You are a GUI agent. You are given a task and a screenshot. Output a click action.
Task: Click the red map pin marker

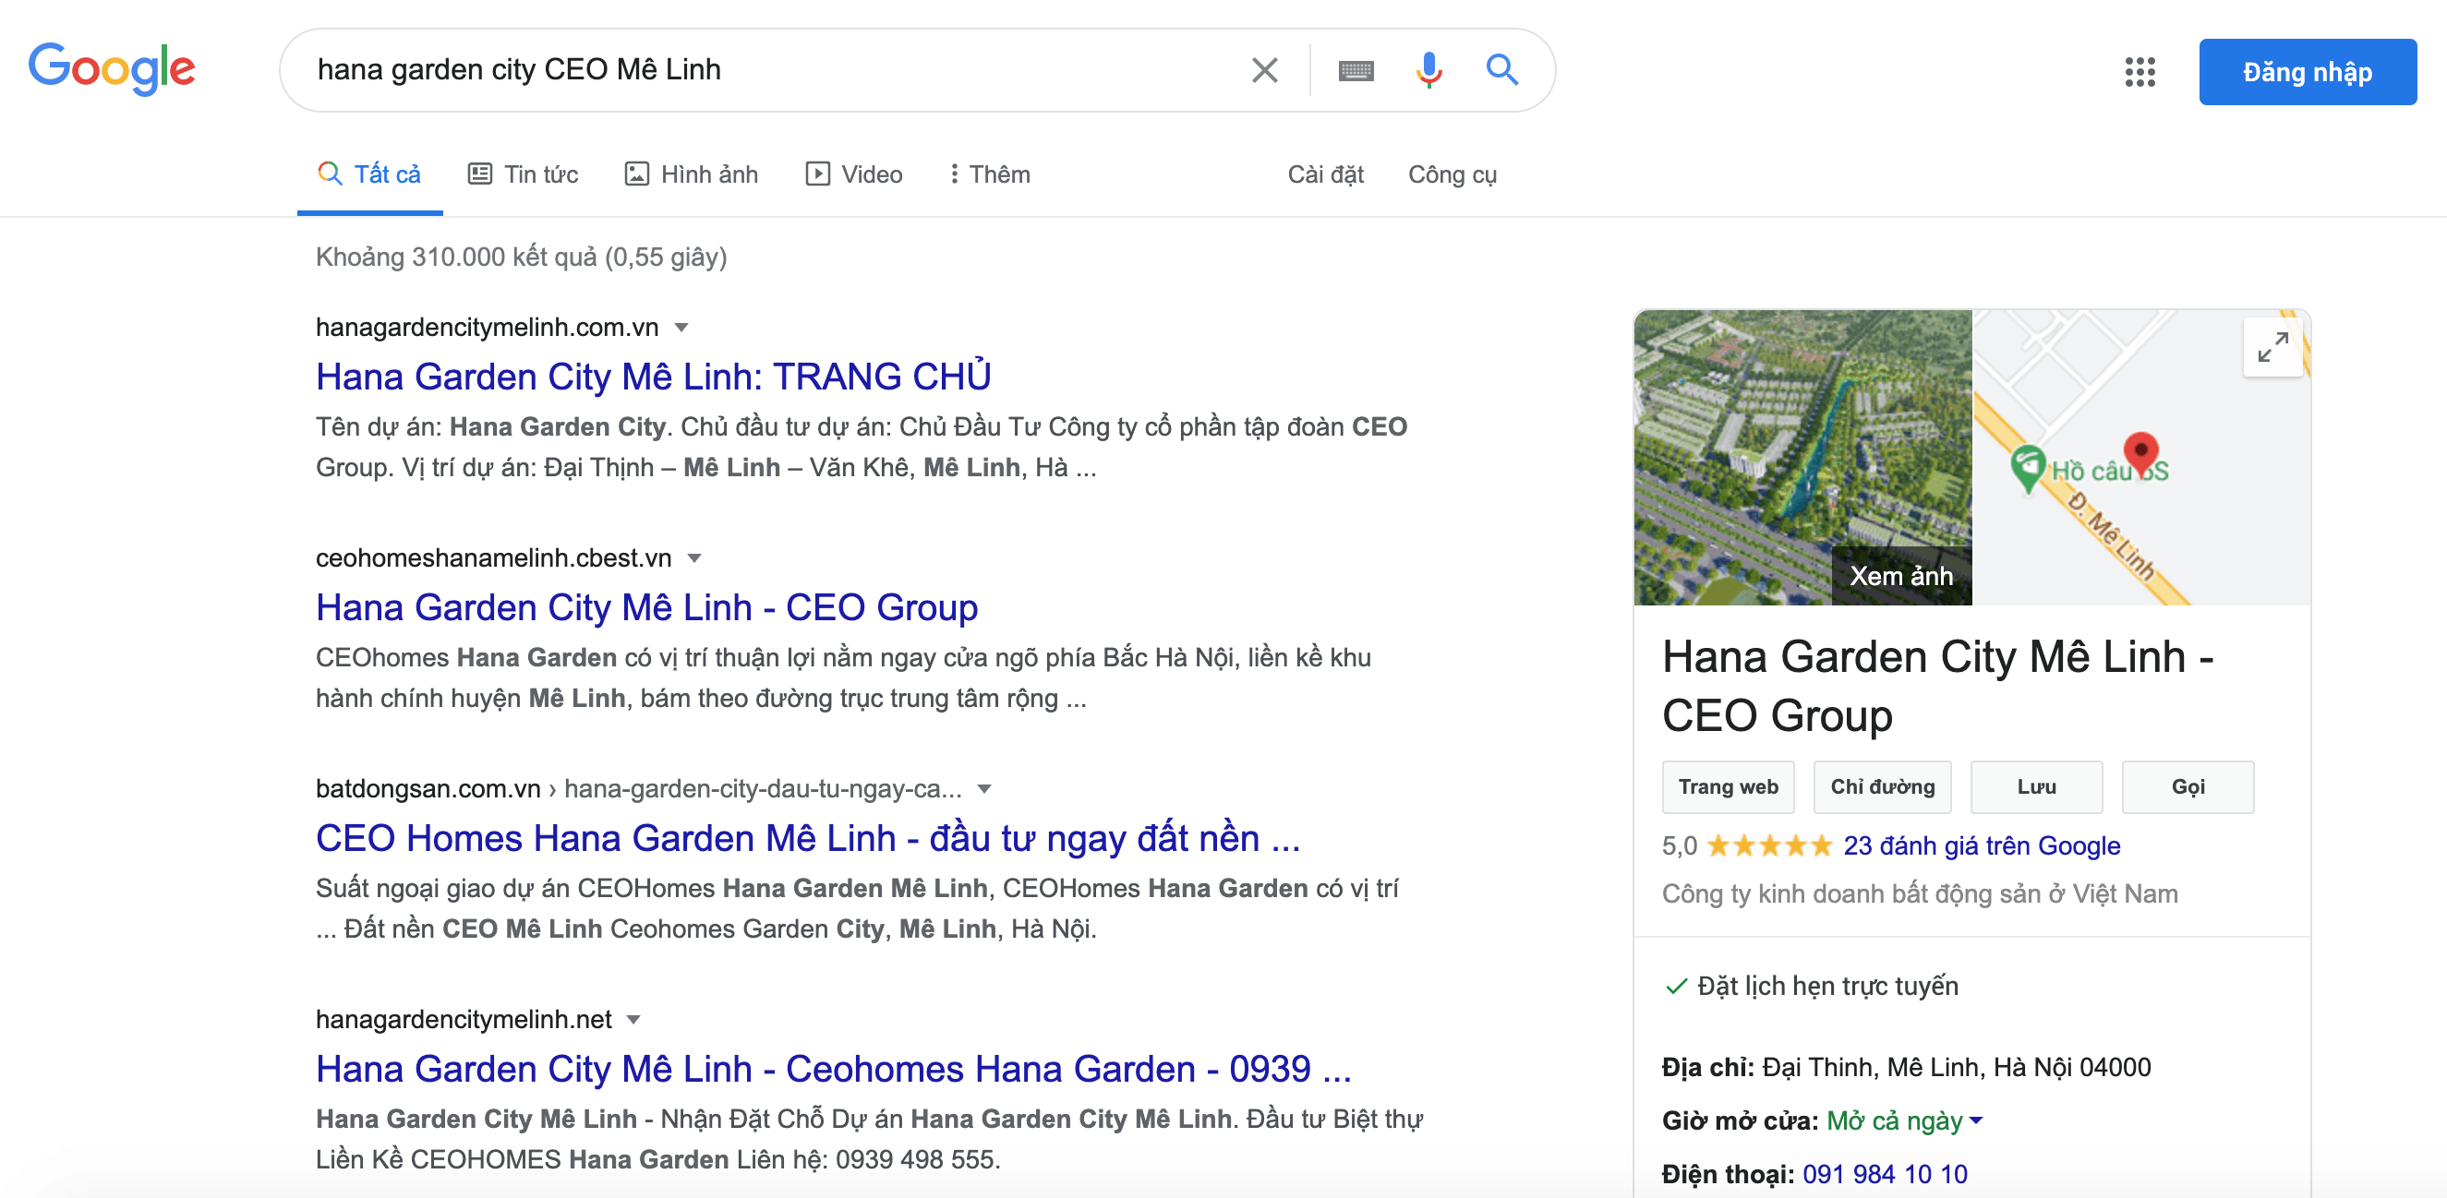coord(2140,454)
